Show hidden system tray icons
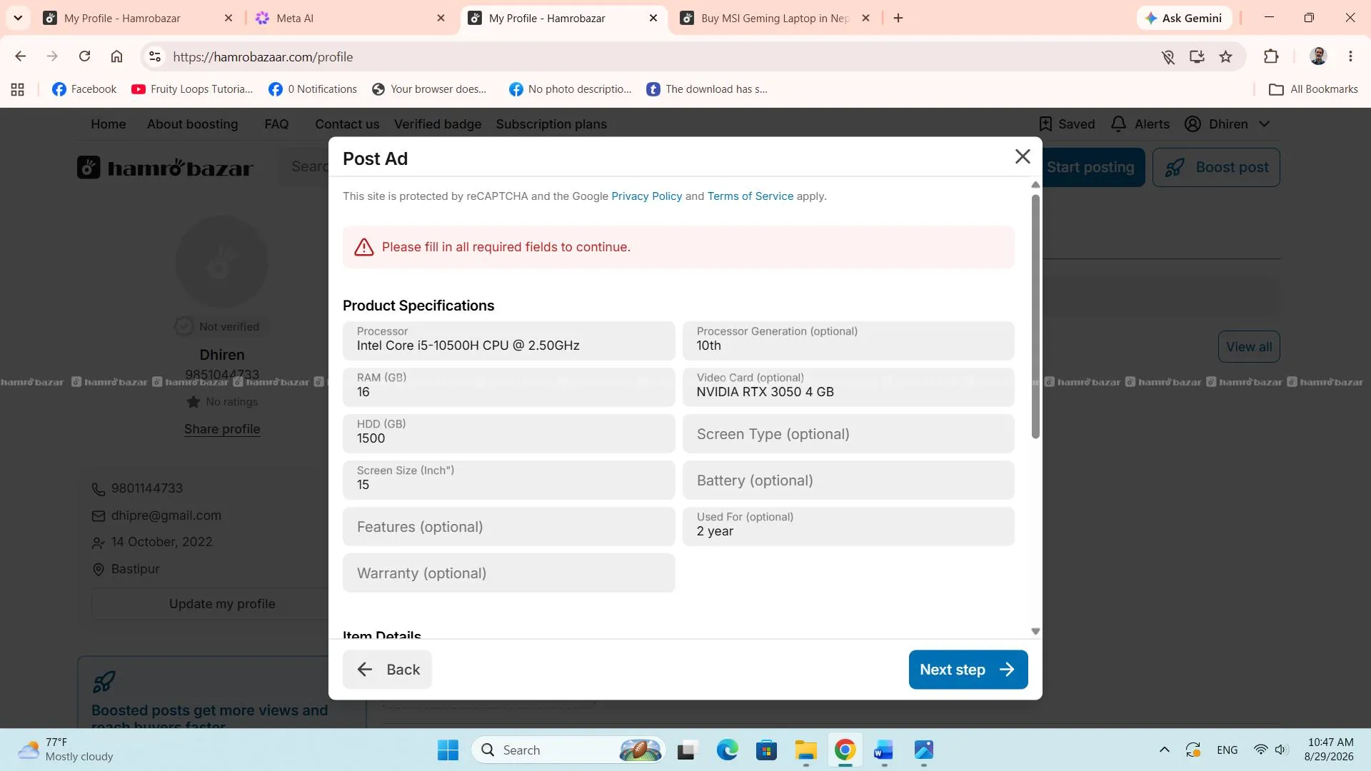1371x771 pixels. point(1164,750)
